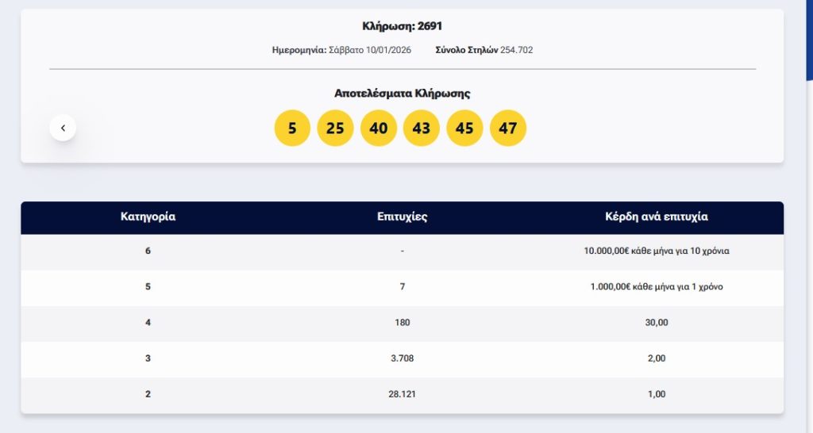Click the yellow ball number 40
The height and width of the screenshot is (433, 813).
[379, 128]
